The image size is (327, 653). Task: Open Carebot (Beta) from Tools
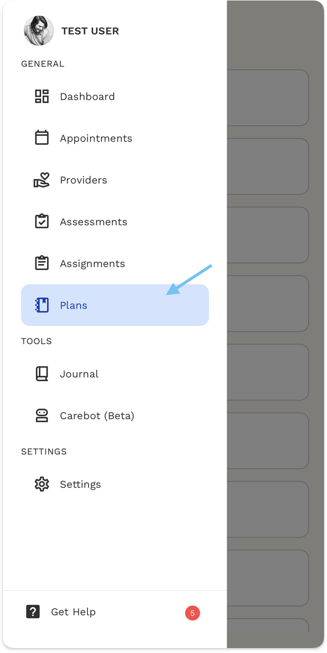pos(97,416)
